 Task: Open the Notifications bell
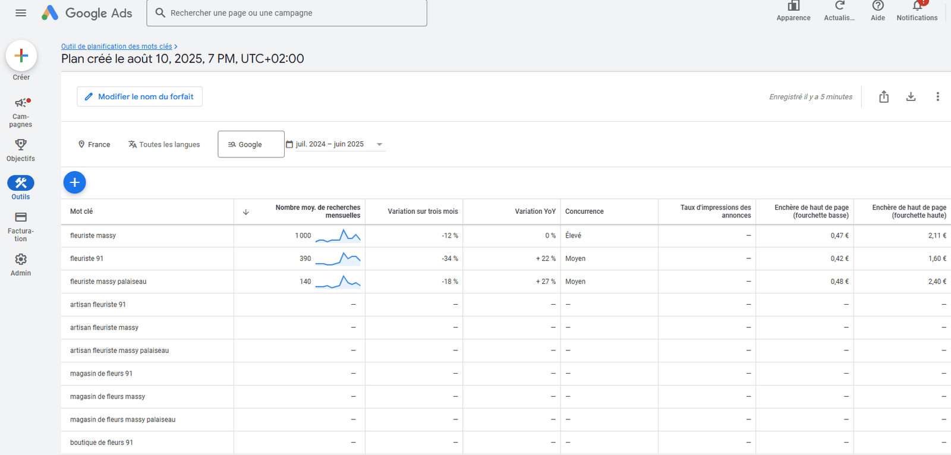917,11
